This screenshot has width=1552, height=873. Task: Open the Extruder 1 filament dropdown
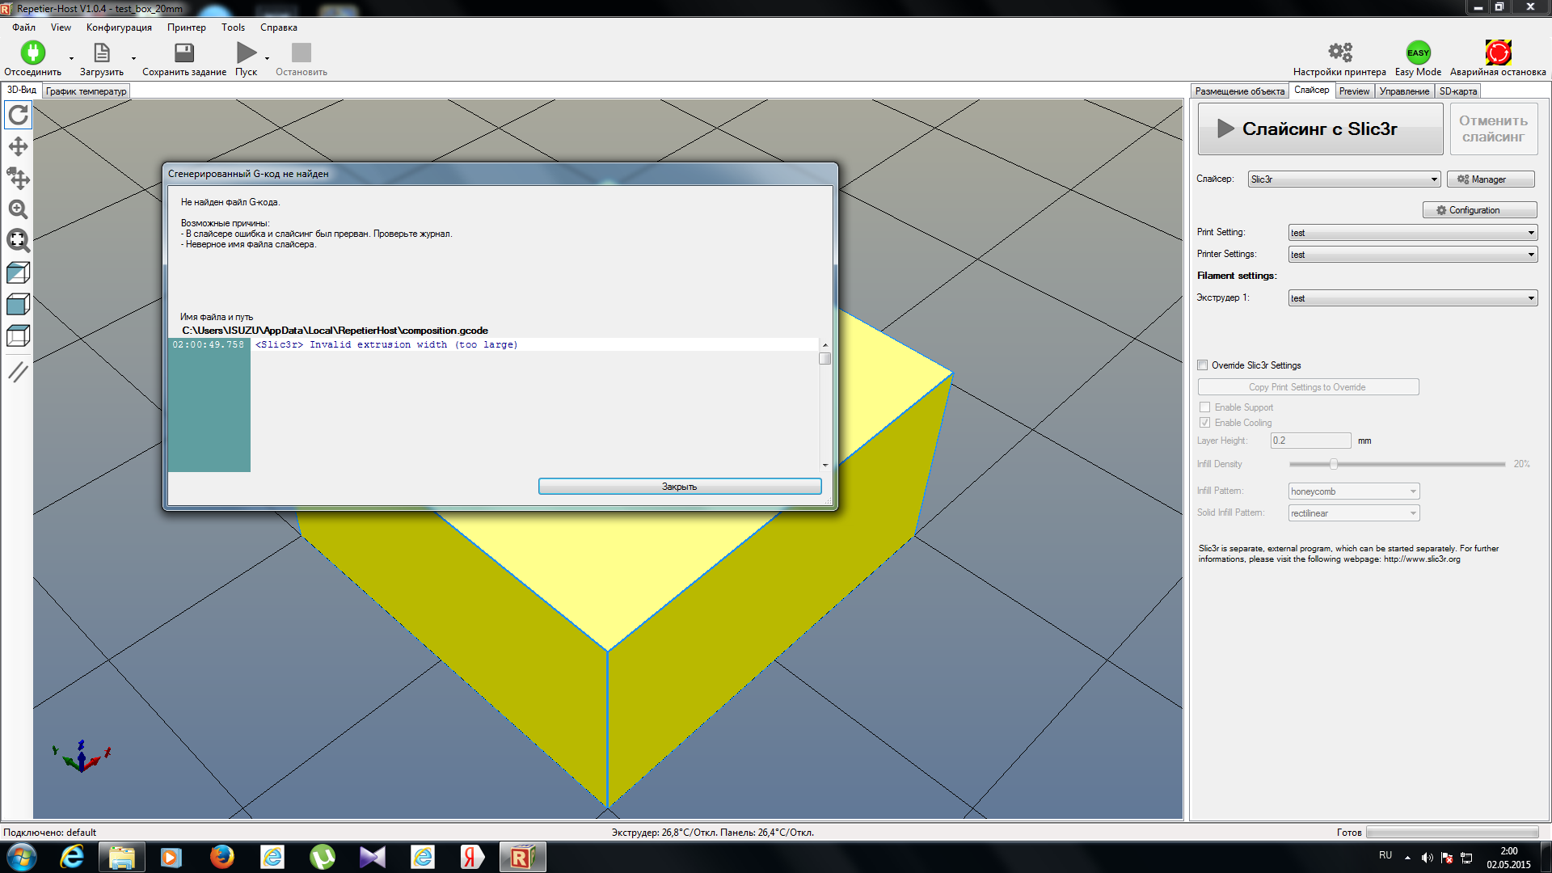1412,298
